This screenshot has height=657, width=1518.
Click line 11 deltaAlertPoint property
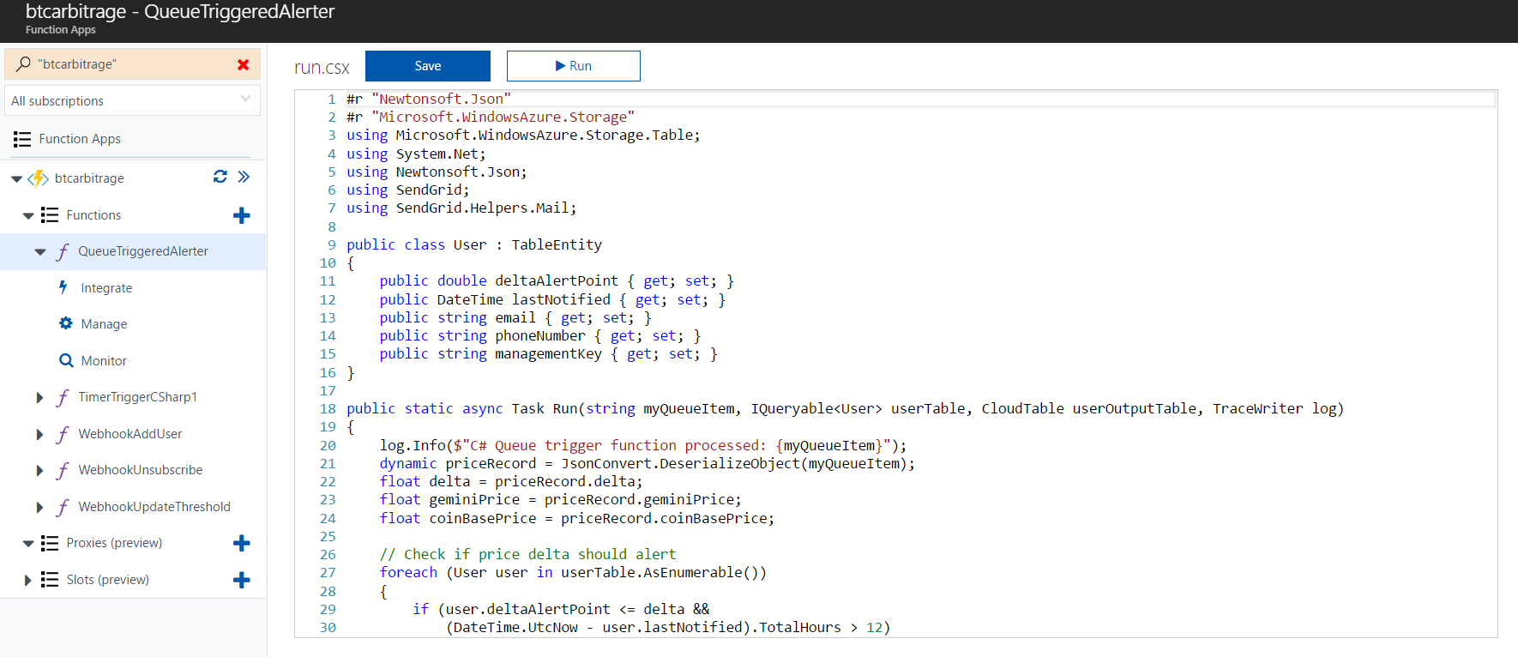557,280
